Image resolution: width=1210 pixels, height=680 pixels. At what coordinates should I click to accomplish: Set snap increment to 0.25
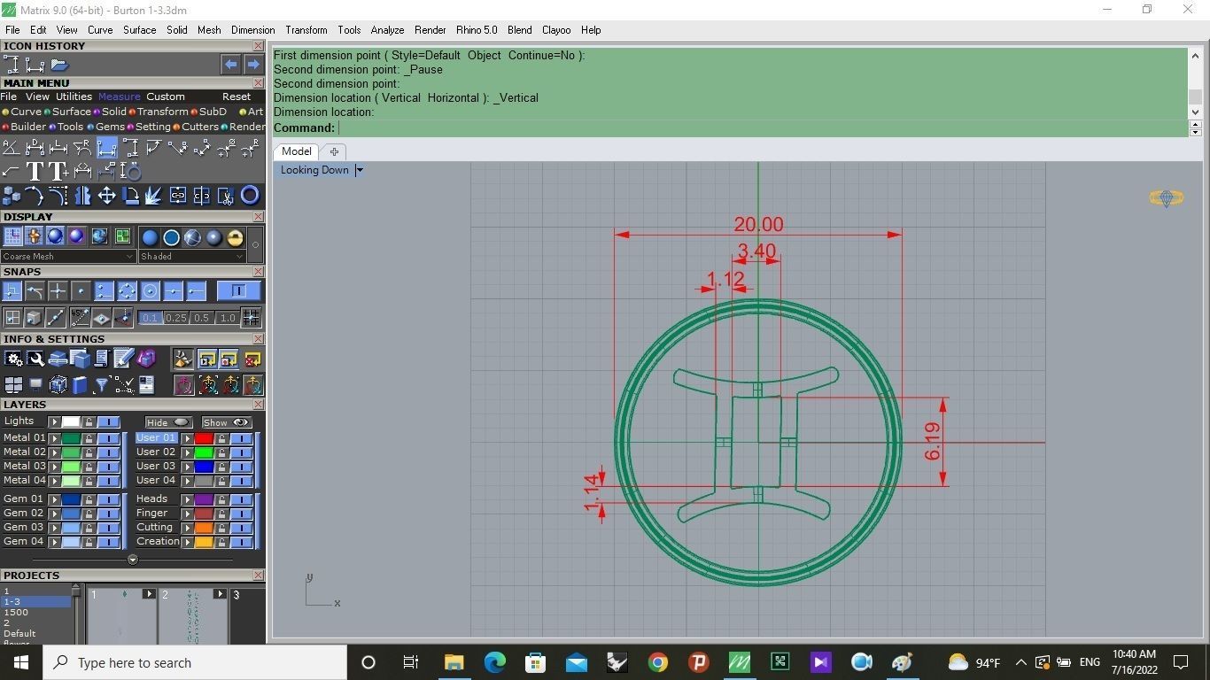(176, 318)
